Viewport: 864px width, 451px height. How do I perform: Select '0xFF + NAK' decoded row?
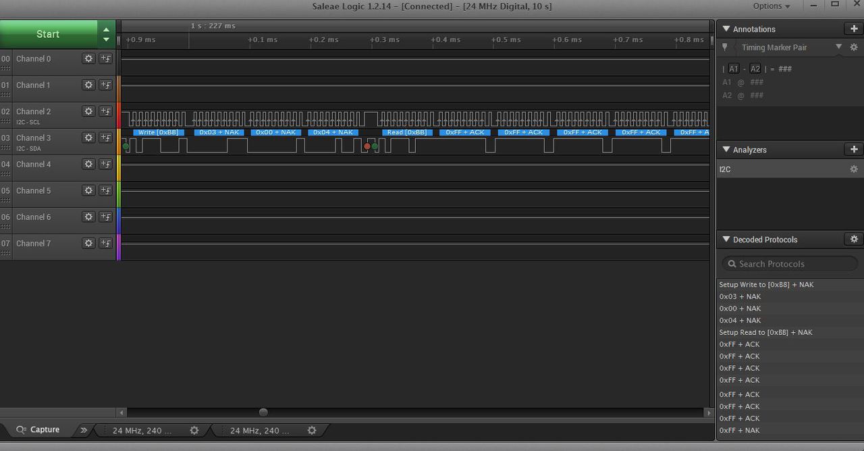[x=790, y=430]
